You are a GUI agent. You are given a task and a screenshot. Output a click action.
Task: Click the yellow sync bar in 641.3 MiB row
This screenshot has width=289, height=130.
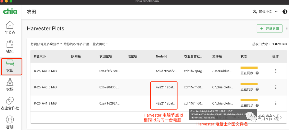point(249,68)
